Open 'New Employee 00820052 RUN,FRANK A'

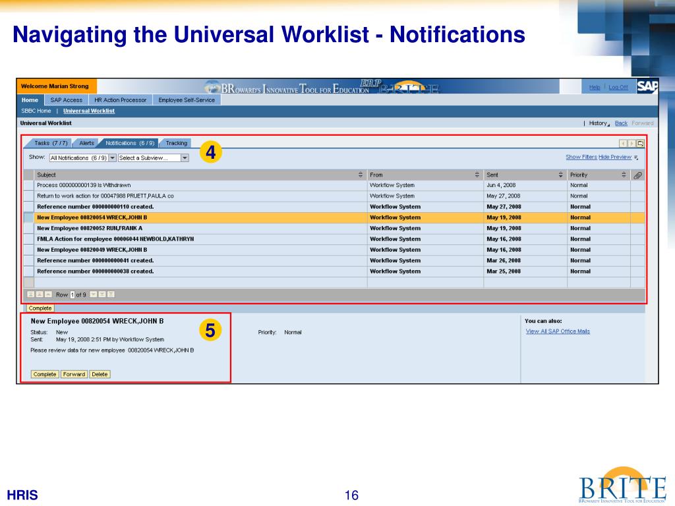(x=90, y=229)
